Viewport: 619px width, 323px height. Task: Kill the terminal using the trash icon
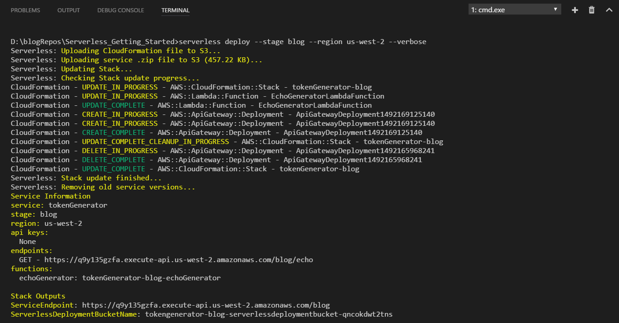tap(592, 10)
